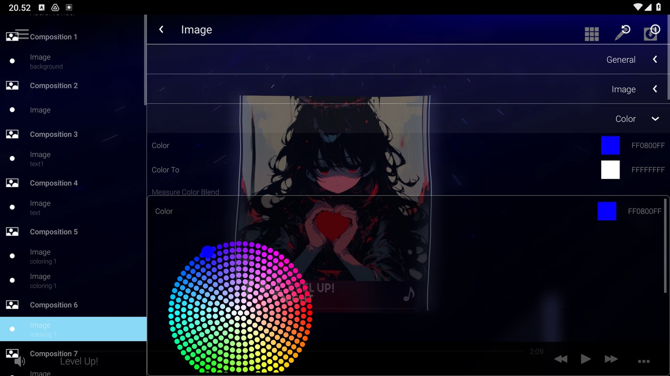Click the Composition 4 picture icon
670x376 pixels.
(12, 183)
